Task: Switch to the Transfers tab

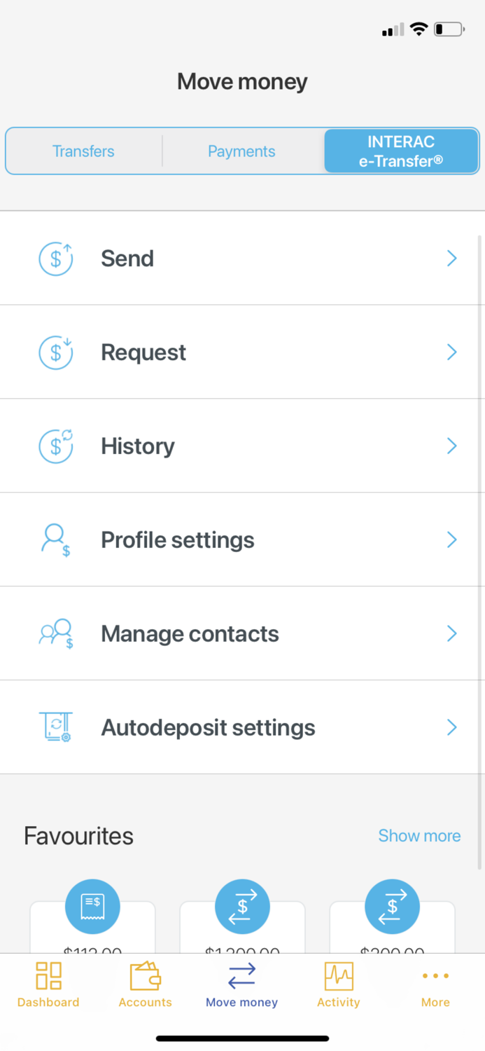Action: point(83,151)
